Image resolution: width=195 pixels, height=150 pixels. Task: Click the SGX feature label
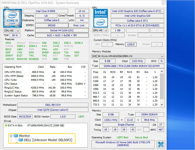click(x=55, y=59)
